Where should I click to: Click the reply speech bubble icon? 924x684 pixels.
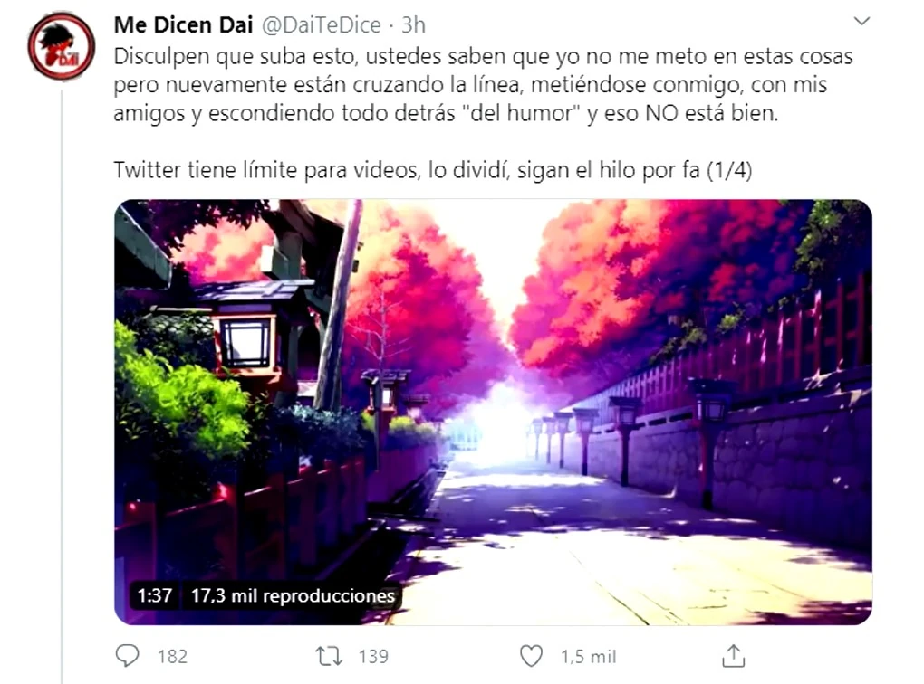click(x=128, y=656)
